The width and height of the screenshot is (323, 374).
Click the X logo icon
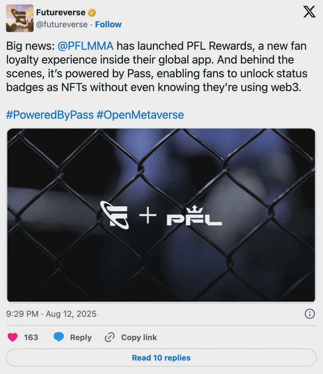click(x=309, y=12)
